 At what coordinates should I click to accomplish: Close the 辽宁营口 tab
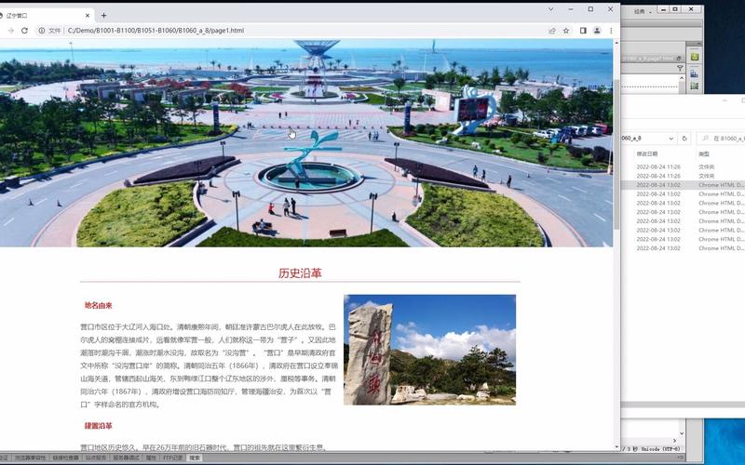pos(88,16)
